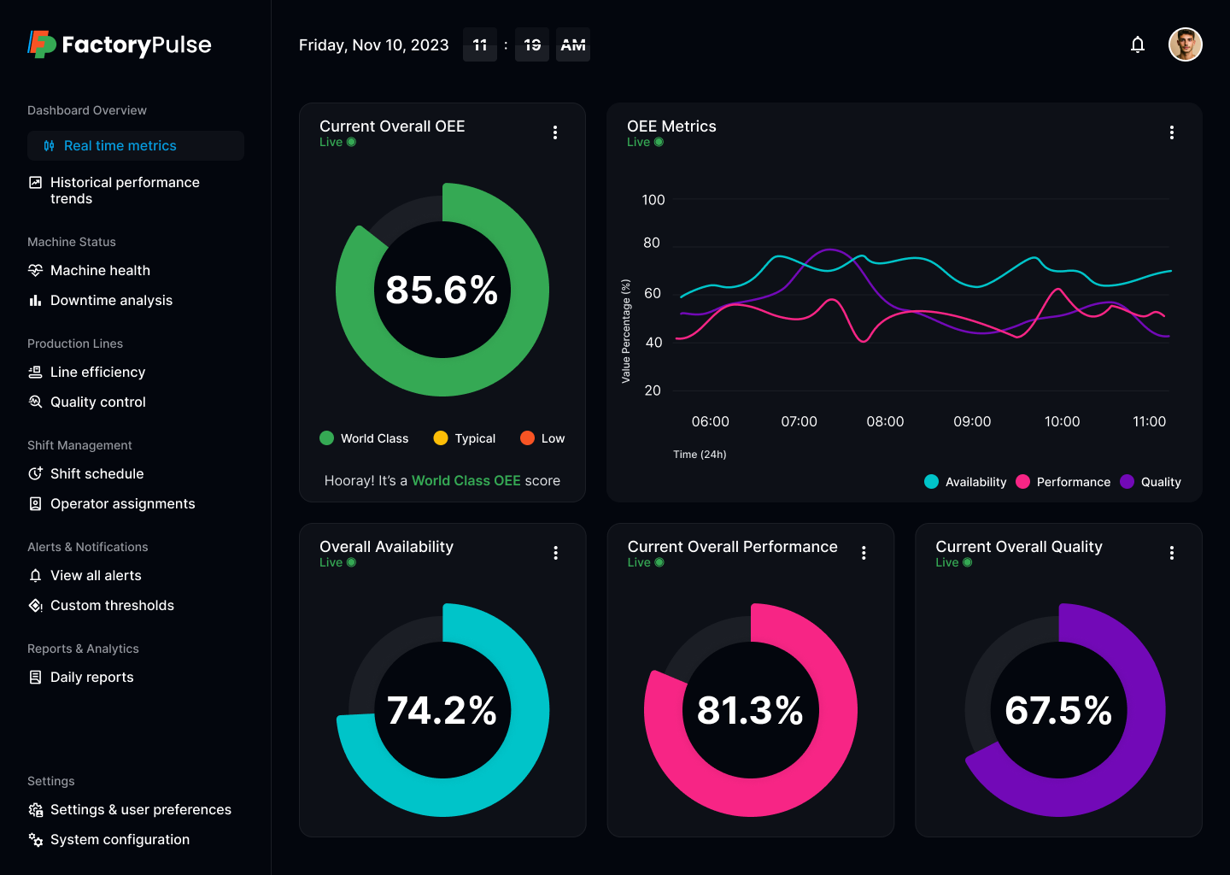Click the Shift schedule clock icon
Screen dimensions: 1230x875
click(x=35, y=473)
